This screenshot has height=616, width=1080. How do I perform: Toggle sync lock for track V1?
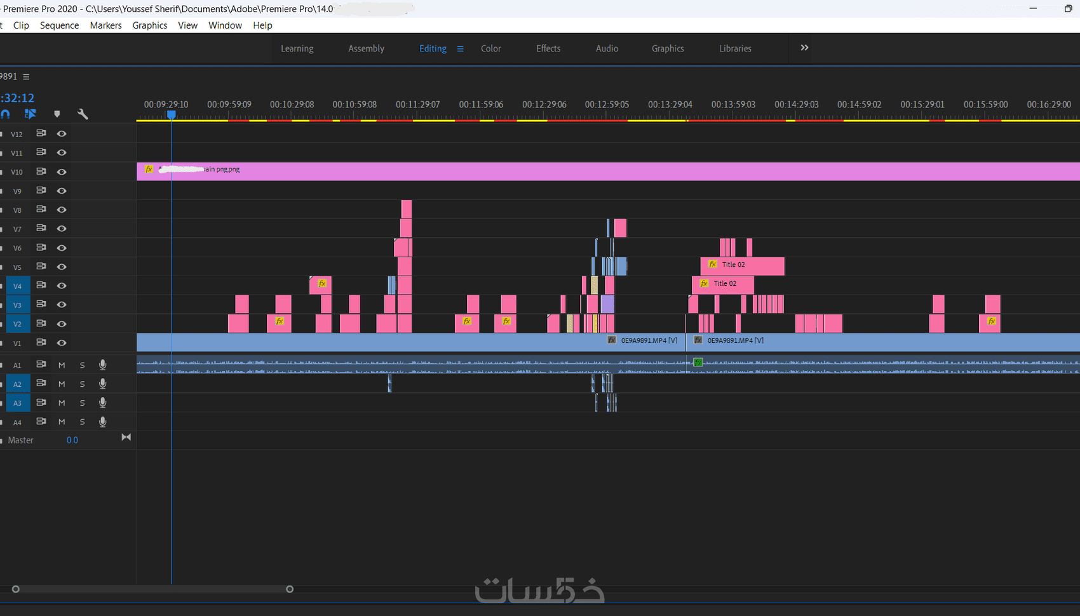click(x=41, y=342)
